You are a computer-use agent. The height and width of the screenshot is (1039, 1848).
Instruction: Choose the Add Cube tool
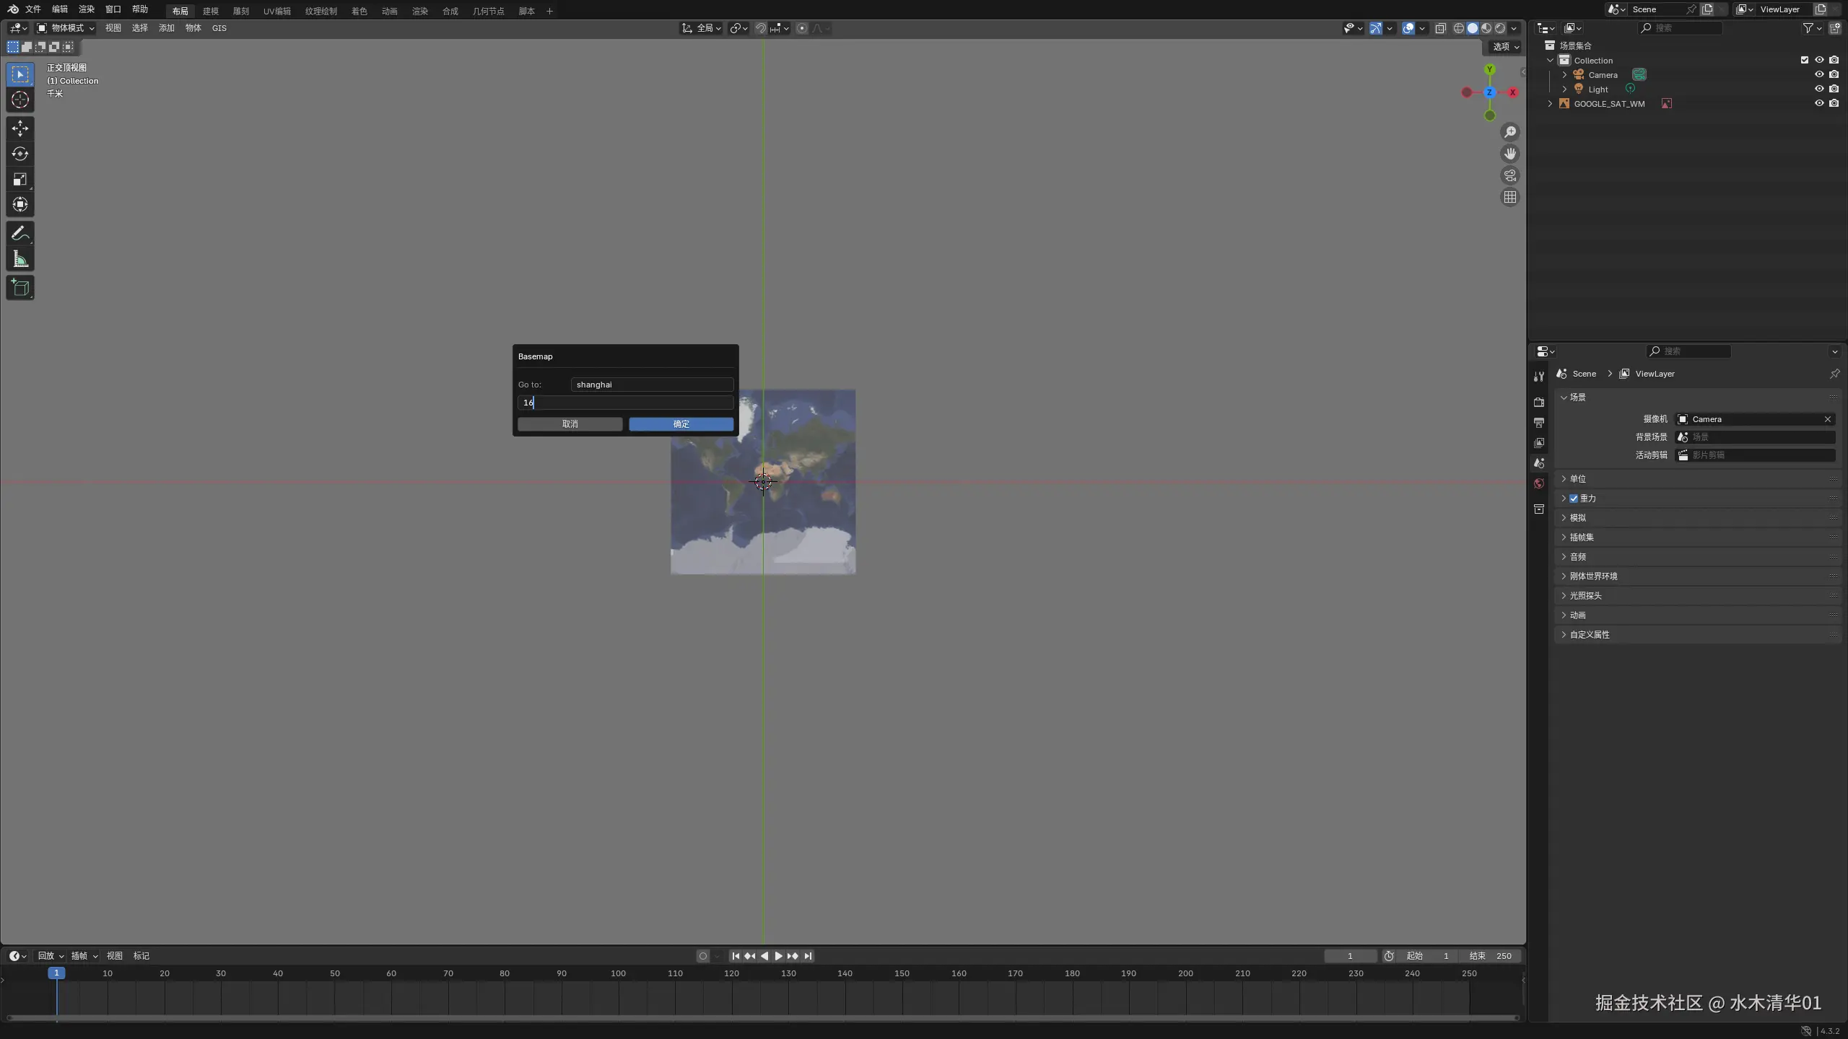pos(20,288)
